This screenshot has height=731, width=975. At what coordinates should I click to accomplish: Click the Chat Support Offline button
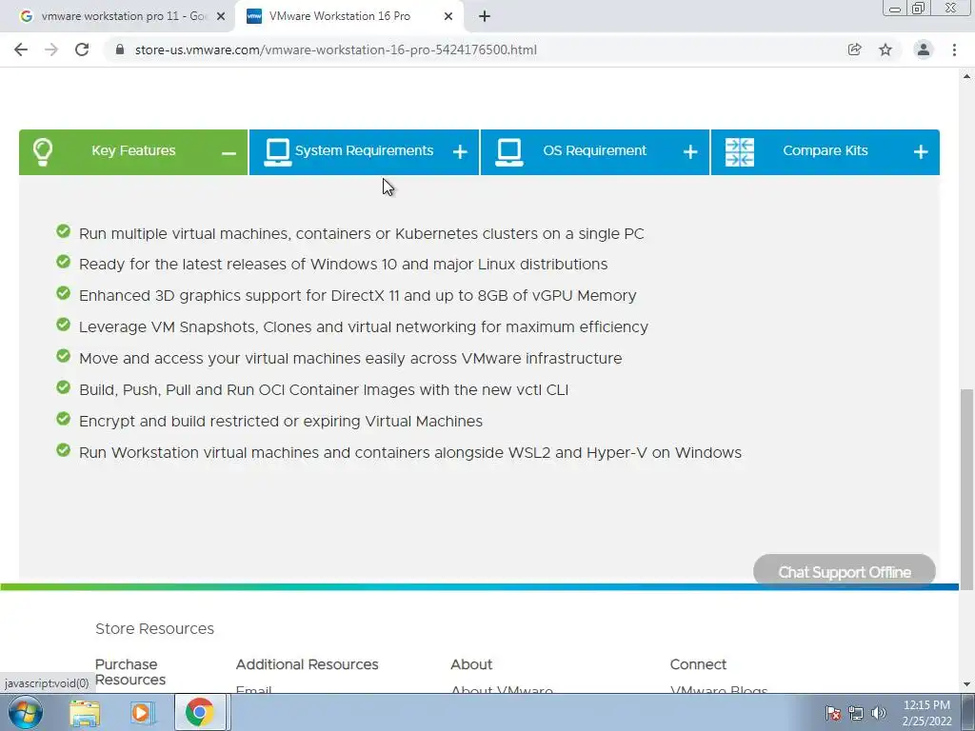845,571
